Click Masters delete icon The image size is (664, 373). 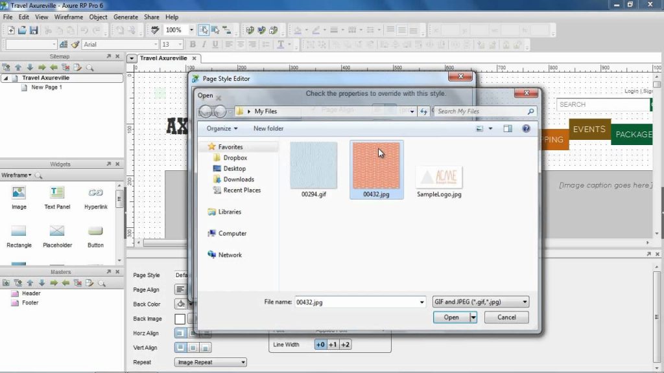click(x=78, y=283)
